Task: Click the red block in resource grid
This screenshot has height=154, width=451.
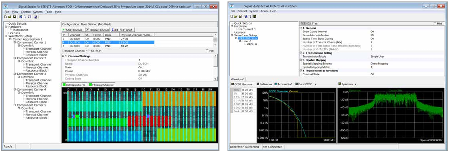Action: (x=149, y=121)
